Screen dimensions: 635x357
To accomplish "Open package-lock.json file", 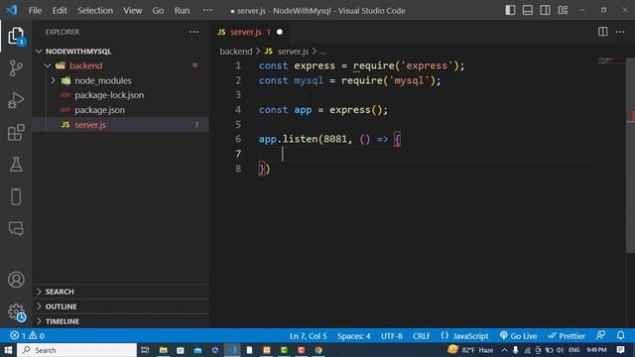I will coord(109,95).
